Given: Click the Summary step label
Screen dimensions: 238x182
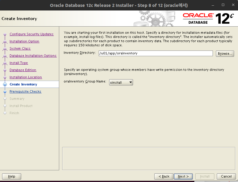Looking at the screenshot, I should pos(17,99).
